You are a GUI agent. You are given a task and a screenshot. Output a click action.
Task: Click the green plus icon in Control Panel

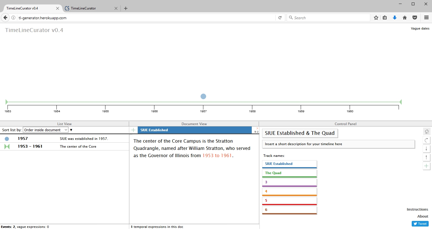point(426,166)
